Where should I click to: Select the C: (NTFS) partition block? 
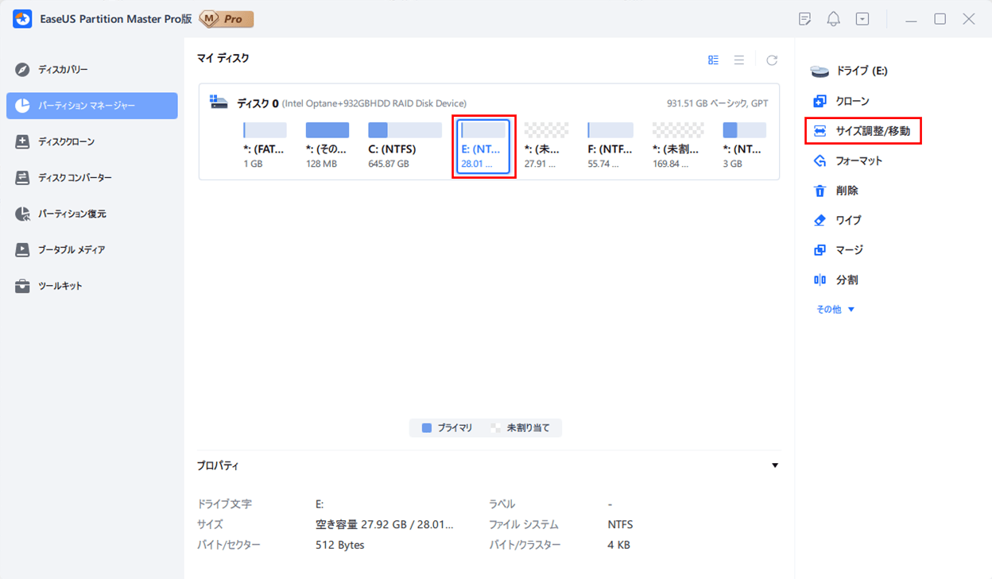(x=405, y=144)
